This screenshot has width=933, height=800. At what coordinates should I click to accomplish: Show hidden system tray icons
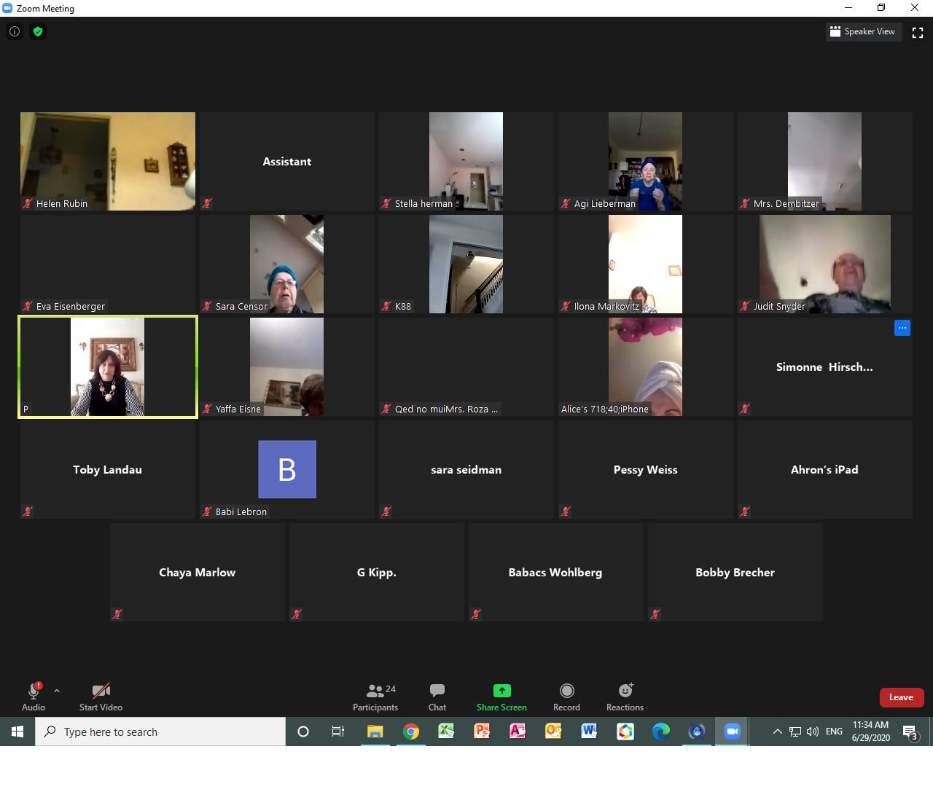pos(777,732)
